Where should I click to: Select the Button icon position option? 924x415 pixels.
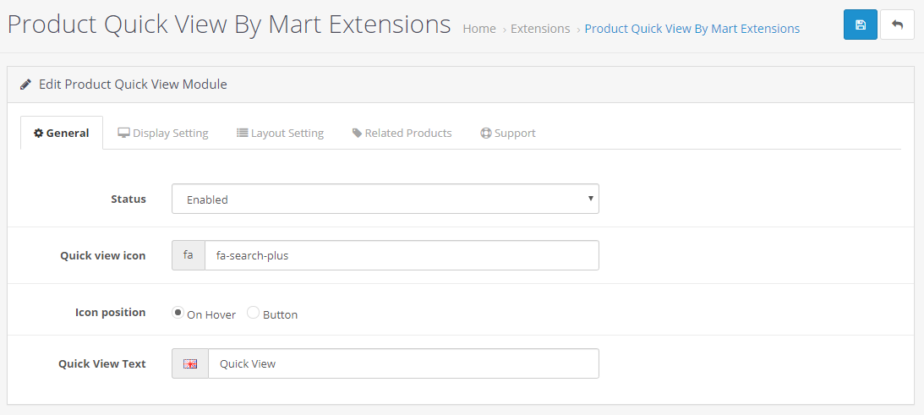pyautogui.click(x=253, y=313)
